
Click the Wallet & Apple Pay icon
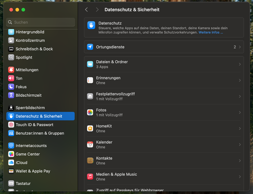pyautogui.click(x=11, y=171)
